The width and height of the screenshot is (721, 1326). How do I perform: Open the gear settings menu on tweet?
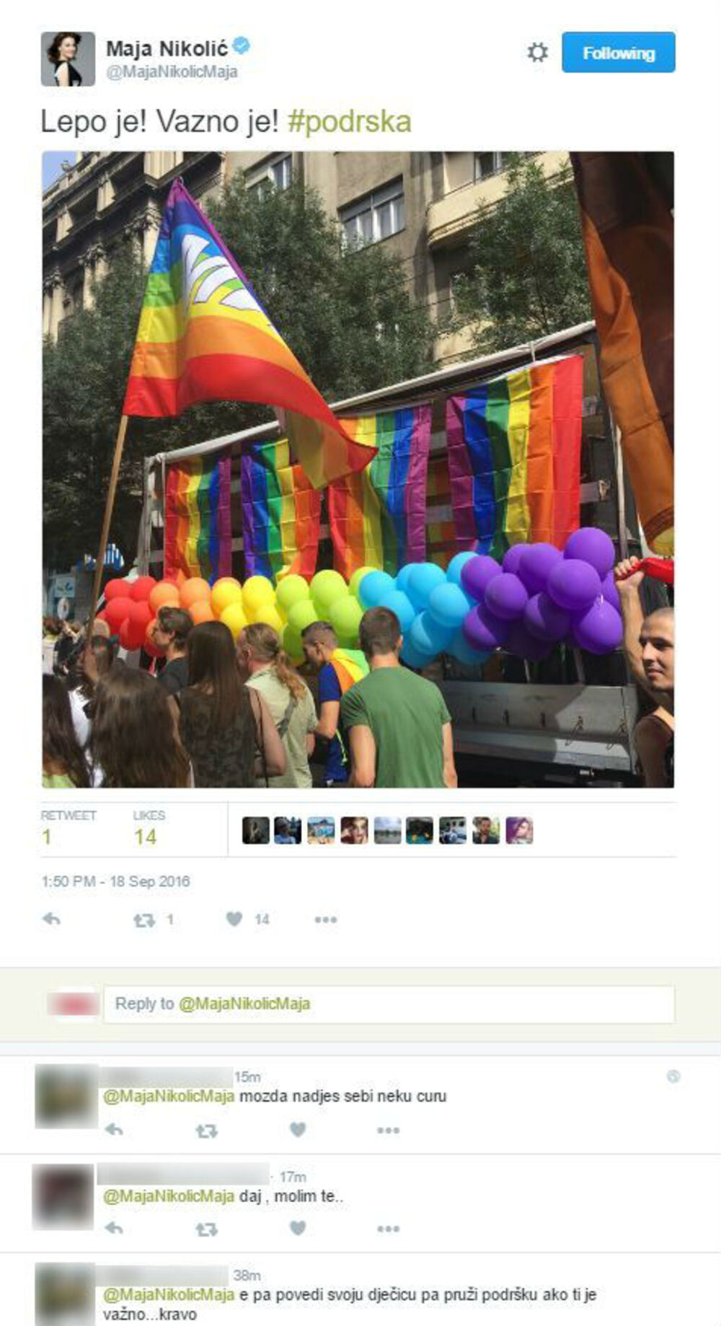pos(537,52)
